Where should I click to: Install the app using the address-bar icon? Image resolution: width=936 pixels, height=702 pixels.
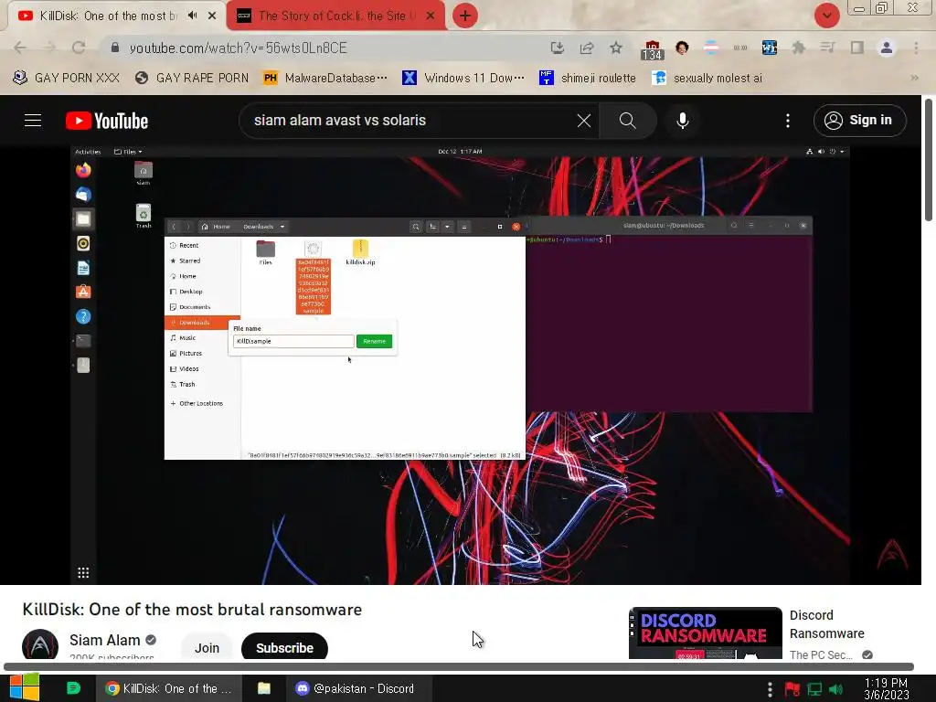557,48
